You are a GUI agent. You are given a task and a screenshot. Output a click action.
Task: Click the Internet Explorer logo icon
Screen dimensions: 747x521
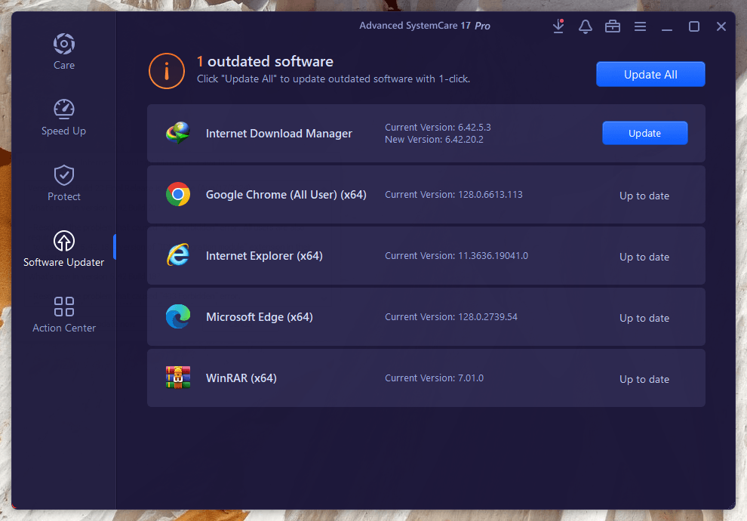(178, 256)
